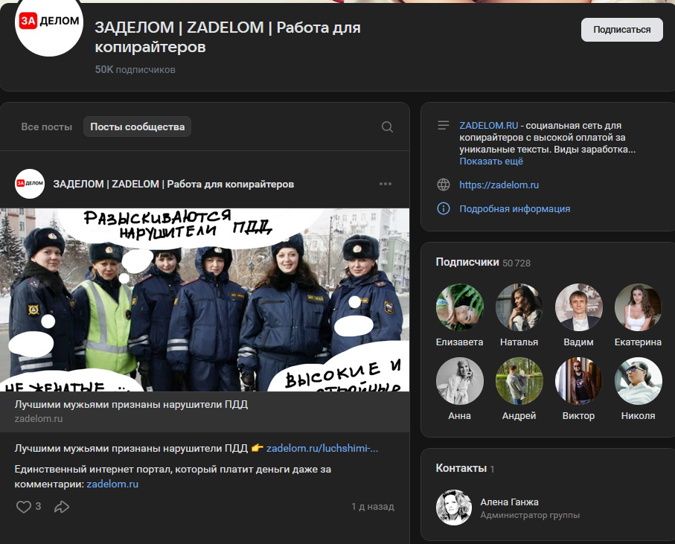This screenshot has height=544, width=675.
Task: Open the three-dot options menu on the post
Action: pos(386,183)
